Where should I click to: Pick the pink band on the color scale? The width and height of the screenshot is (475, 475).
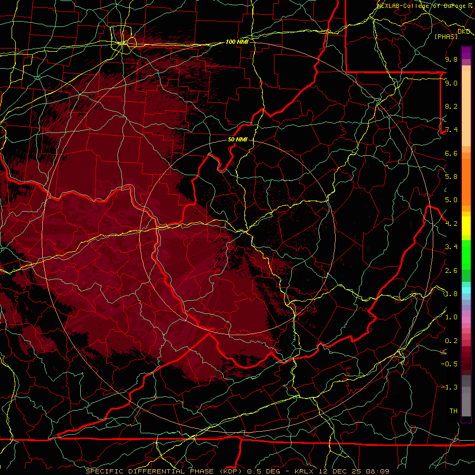pyautogui.click(x=466, y=320)
